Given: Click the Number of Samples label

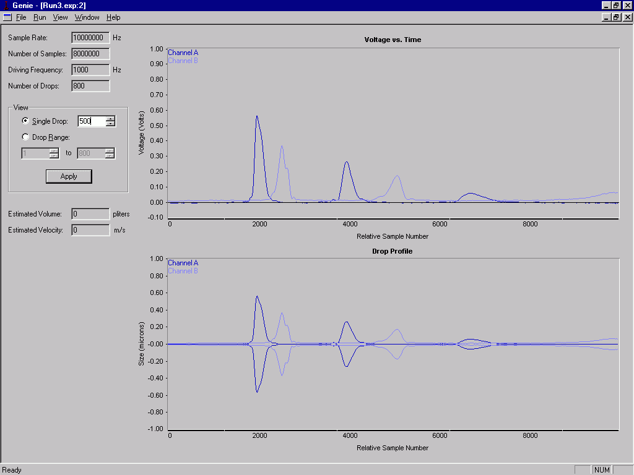Looking at the screenshot, I should (37, 54).
